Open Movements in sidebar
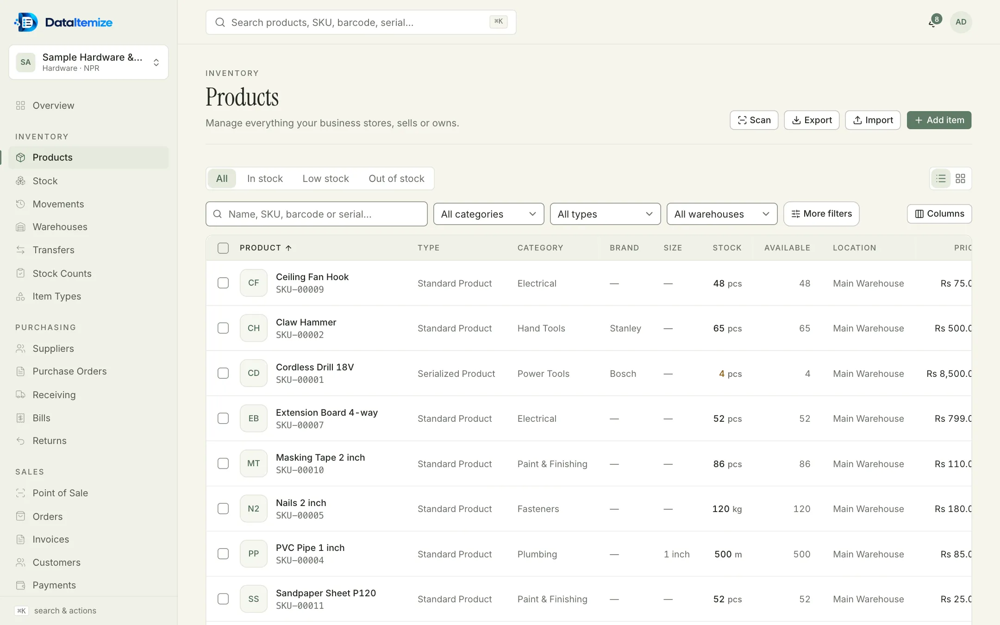Image resolution: width=1000 pixels, height=625 pixels. pyautogui.click(x=88, y=204)
